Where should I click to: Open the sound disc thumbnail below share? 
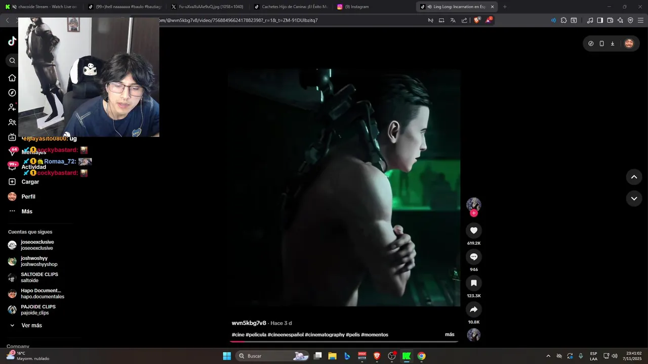coord(474,335)
